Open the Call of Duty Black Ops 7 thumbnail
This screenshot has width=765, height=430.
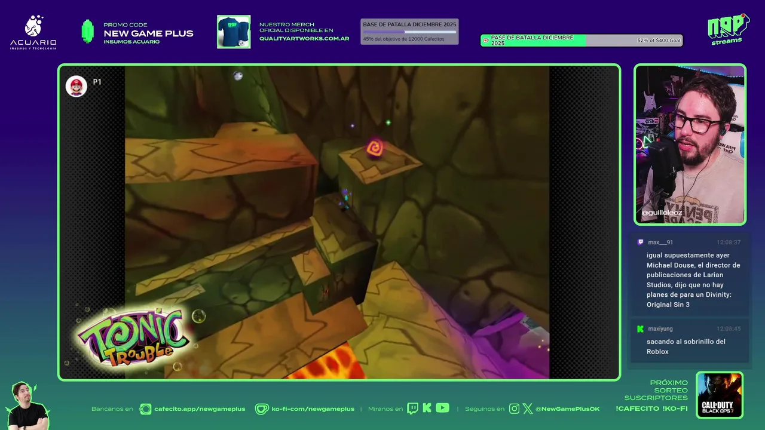tap(720, 395)
